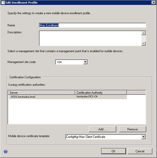Screen dimensions: 157x158
Task: Confirm with the OK button
Action: coord(114,151)
